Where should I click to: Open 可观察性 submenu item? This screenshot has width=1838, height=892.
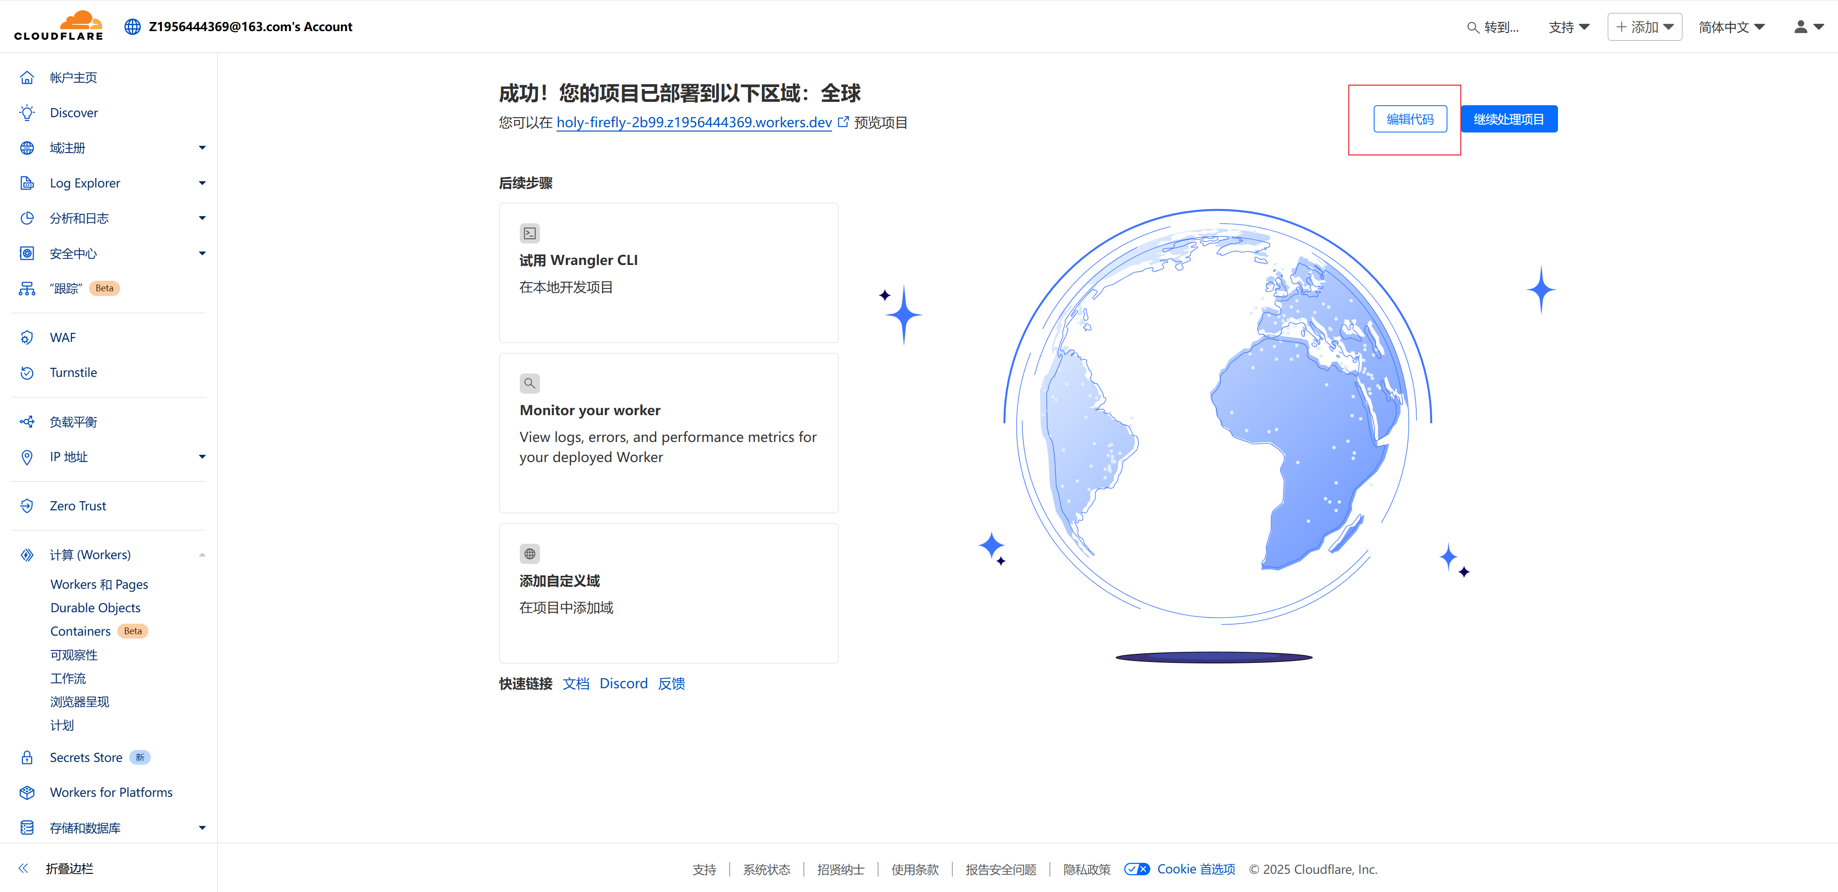(74, 655)
